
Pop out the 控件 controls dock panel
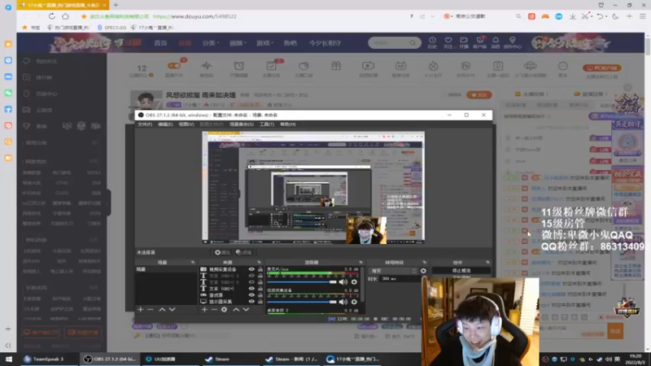point(487,262)
